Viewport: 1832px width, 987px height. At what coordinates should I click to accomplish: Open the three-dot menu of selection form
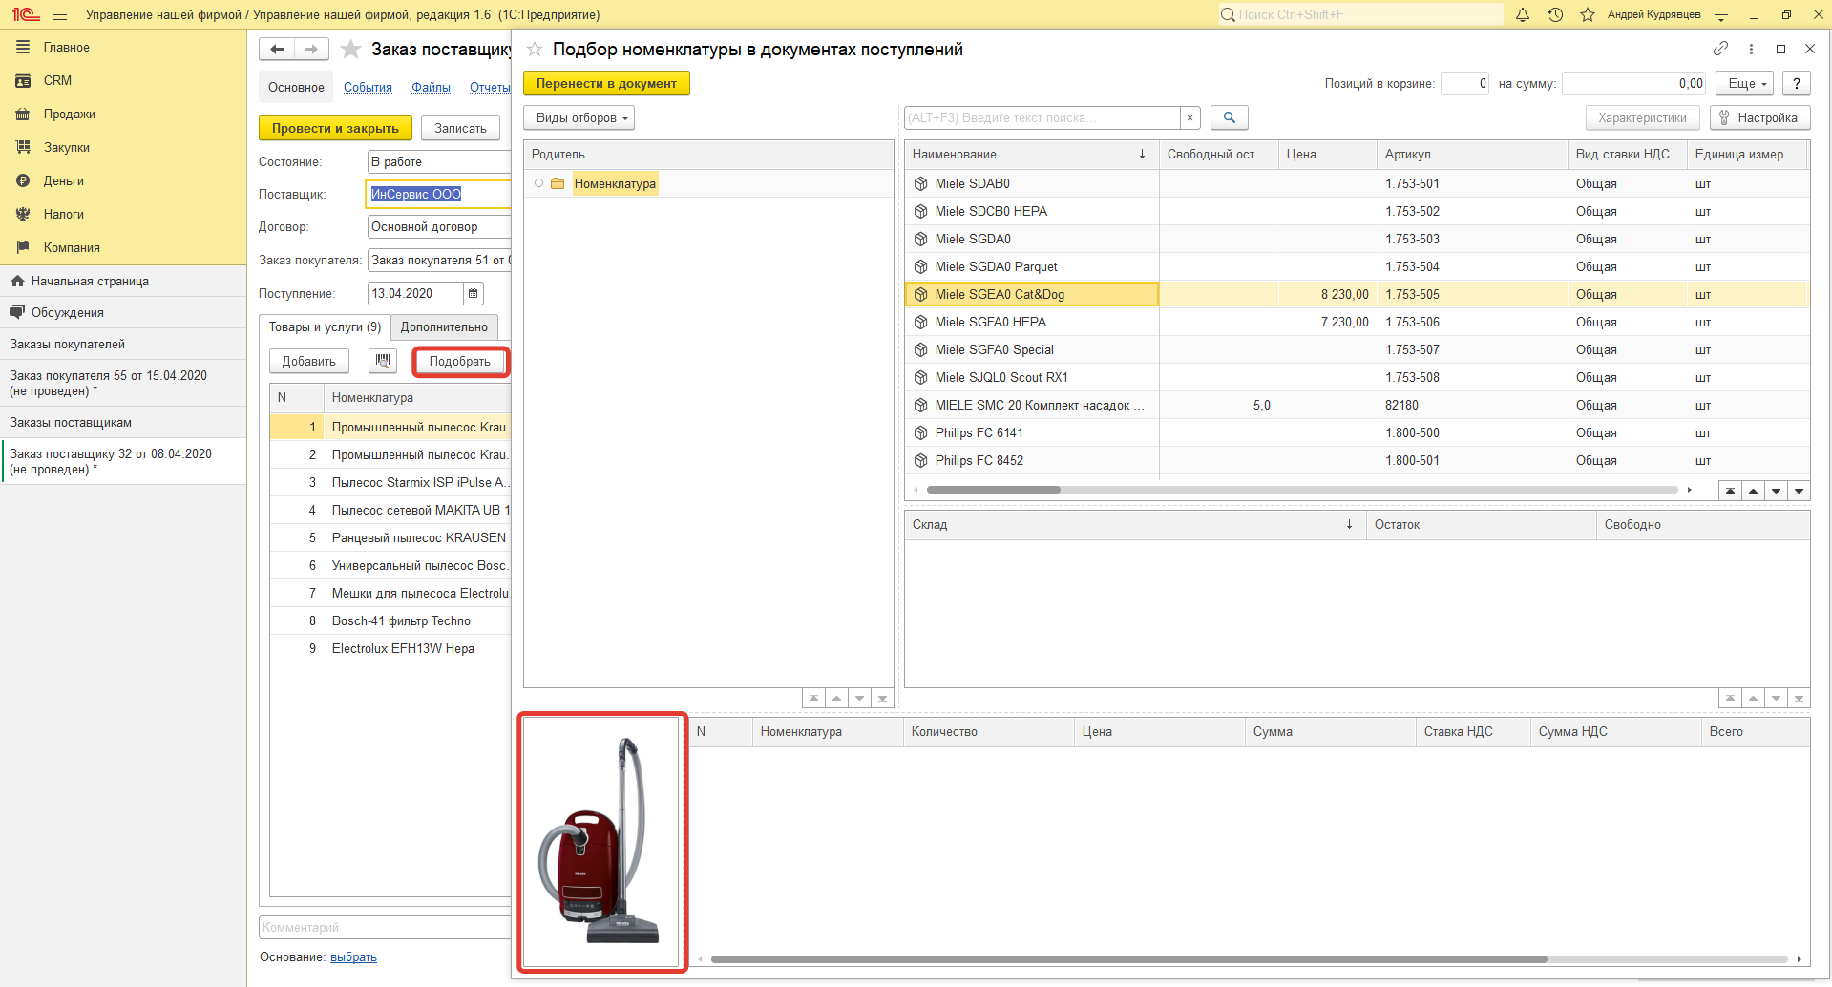tap(1751, 49)
